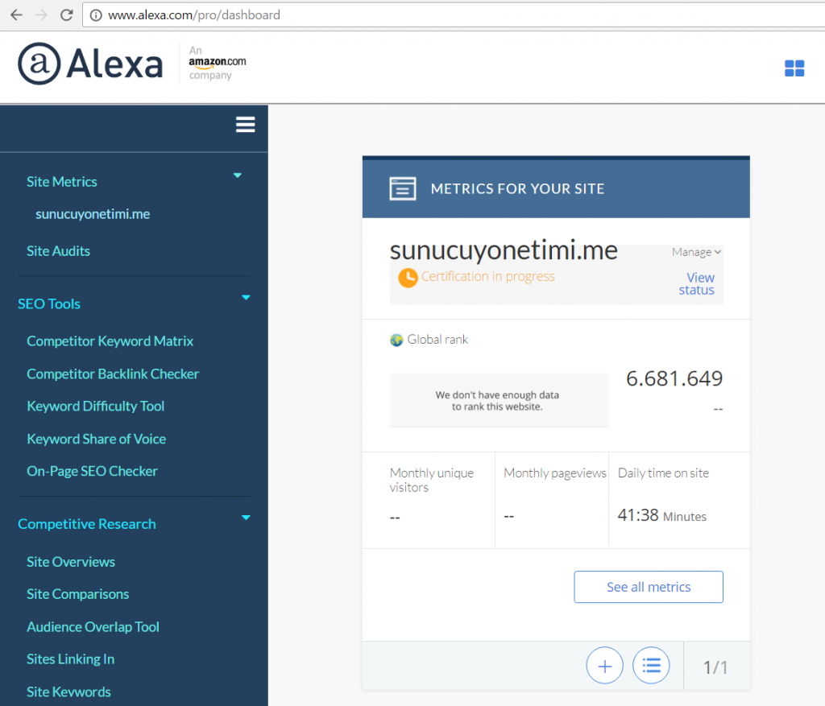This screenshot has width=825, height=706.
Task: Click the amazon.com company logo
Action: coord(218,63)
